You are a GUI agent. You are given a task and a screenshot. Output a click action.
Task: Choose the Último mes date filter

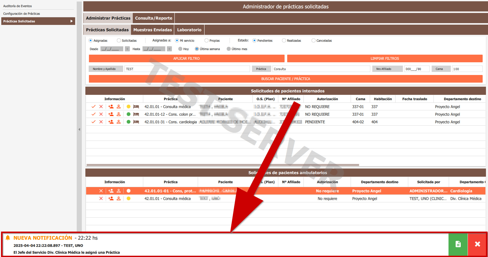pyautogui.click(x=229, y=49)
